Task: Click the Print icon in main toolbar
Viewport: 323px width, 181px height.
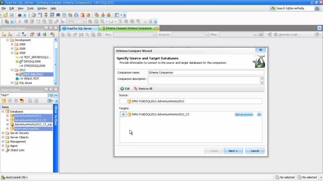Action: 20,15
